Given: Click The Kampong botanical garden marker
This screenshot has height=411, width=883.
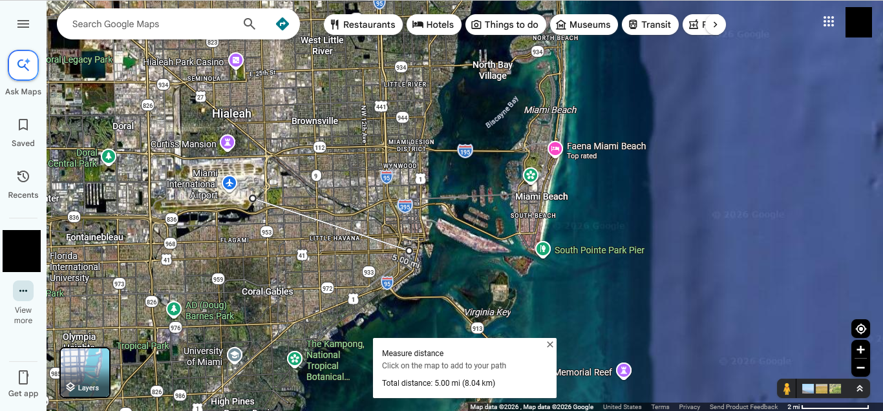Looking at the screenshot, I should [295, 358].
